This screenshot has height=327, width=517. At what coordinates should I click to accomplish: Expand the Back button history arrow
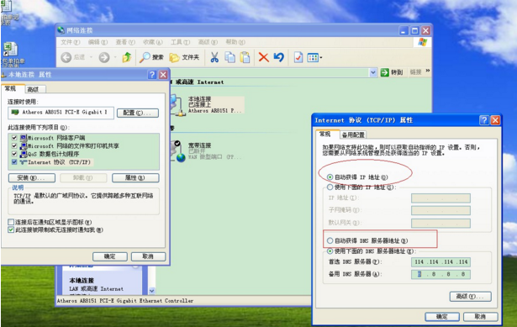pyautogui.click(x=92, y=57)
